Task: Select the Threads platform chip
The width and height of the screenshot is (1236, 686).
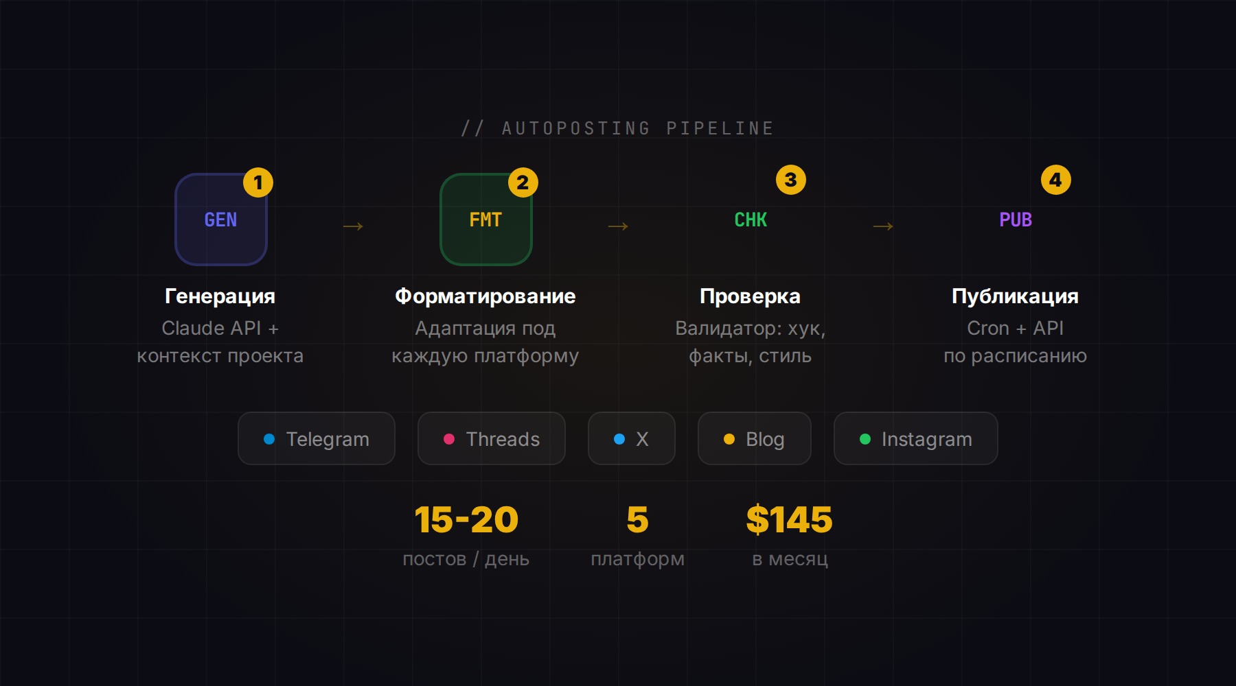Action: click(x=492, y=439)
